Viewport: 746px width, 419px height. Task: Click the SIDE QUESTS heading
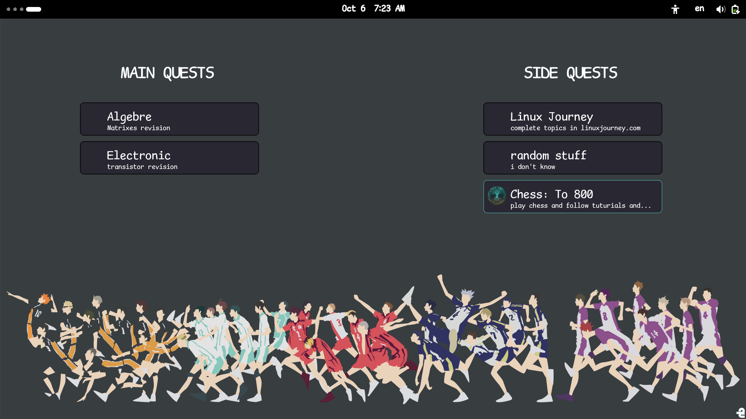[570, 73]
